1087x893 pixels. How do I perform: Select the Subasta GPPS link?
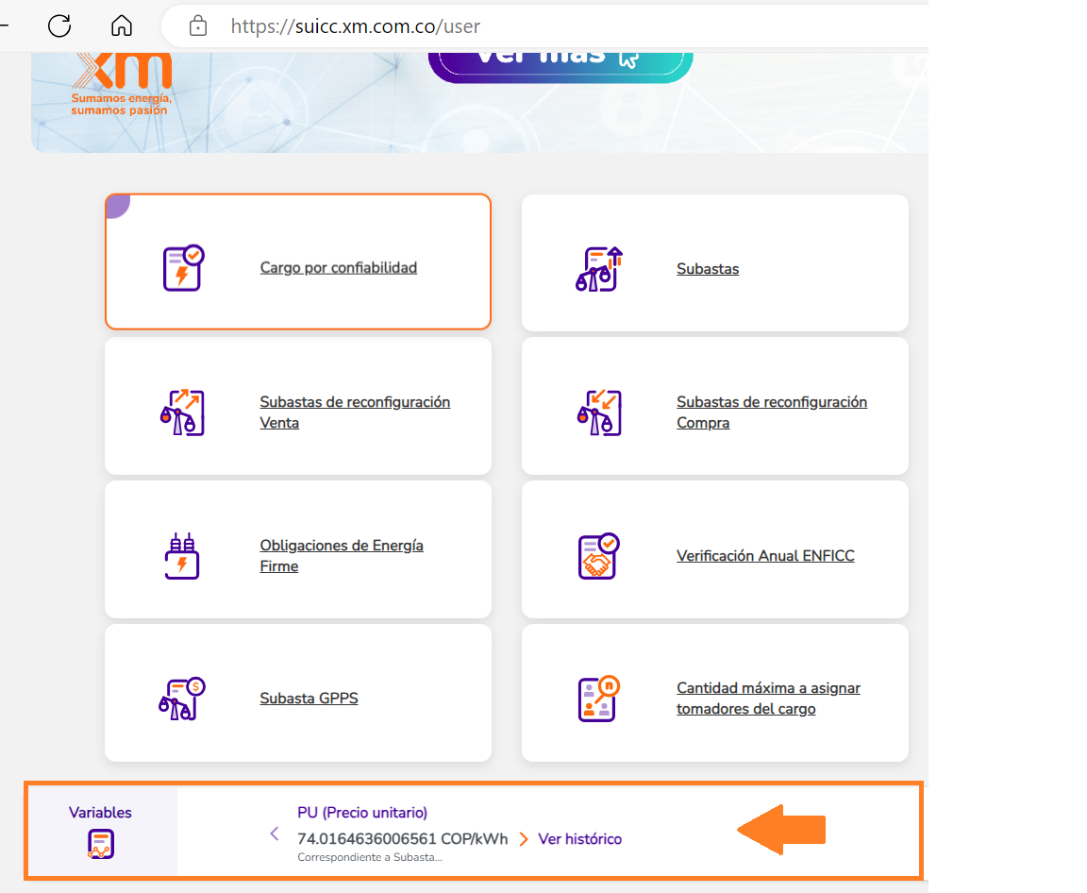coord(309,699)
